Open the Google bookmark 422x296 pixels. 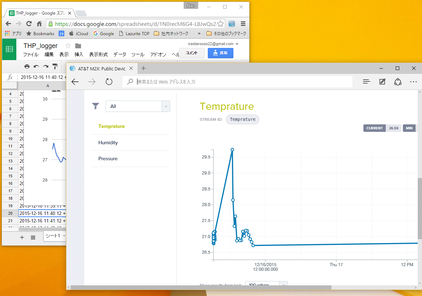click(104, 33)
